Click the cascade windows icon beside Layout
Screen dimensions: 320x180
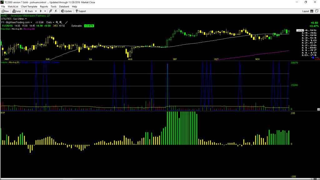coord(317,11)
